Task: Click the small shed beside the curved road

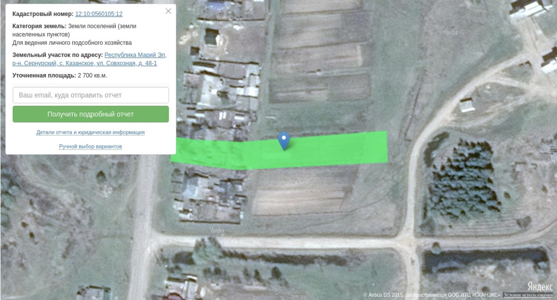Action: point(467,105)
